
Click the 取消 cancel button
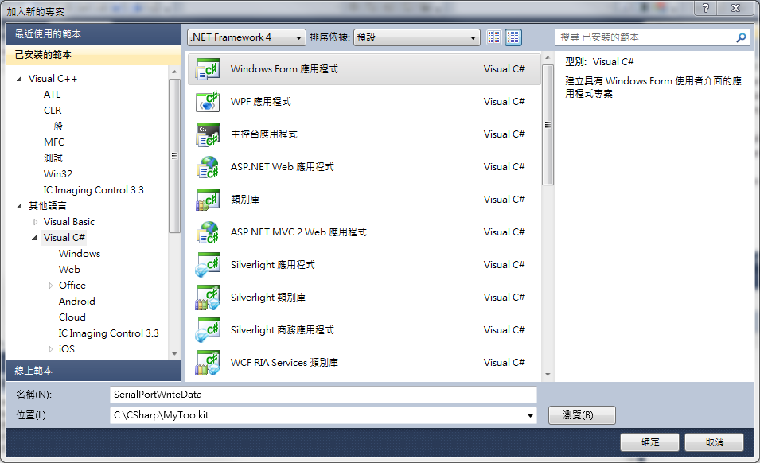click(714, 442)
